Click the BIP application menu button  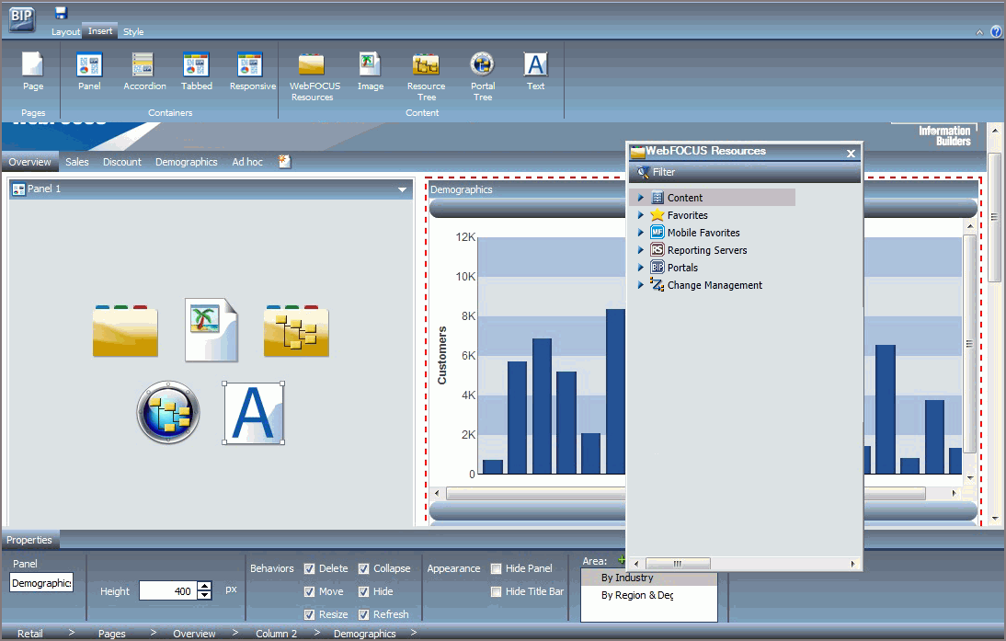[22, 18]
